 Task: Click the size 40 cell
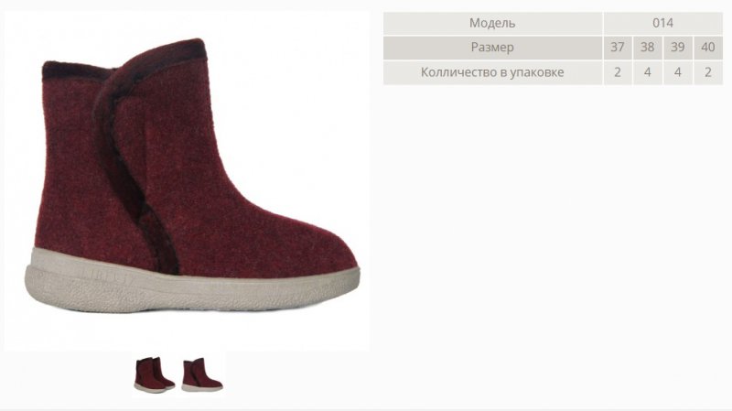tap(707, 48)
